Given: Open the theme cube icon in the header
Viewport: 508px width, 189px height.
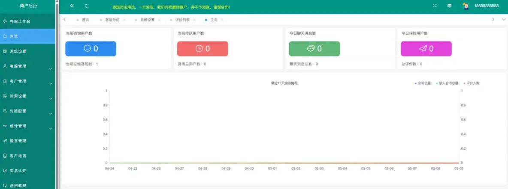Looking at the screenshot, I should (449, 6).
